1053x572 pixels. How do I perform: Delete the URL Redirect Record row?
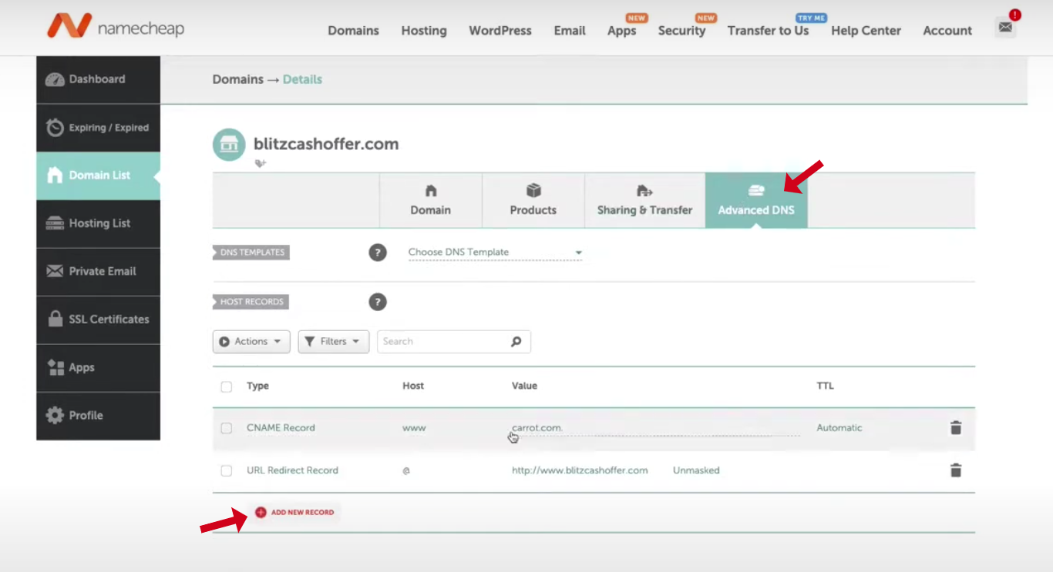pos(956,470)
